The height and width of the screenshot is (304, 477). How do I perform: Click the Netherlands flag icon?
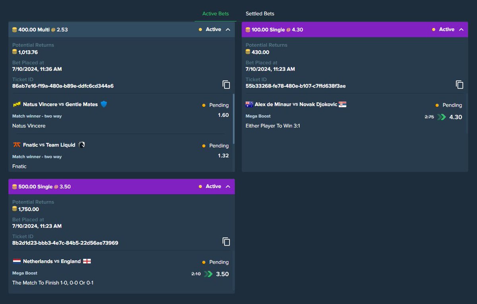(x=17, y=261)
